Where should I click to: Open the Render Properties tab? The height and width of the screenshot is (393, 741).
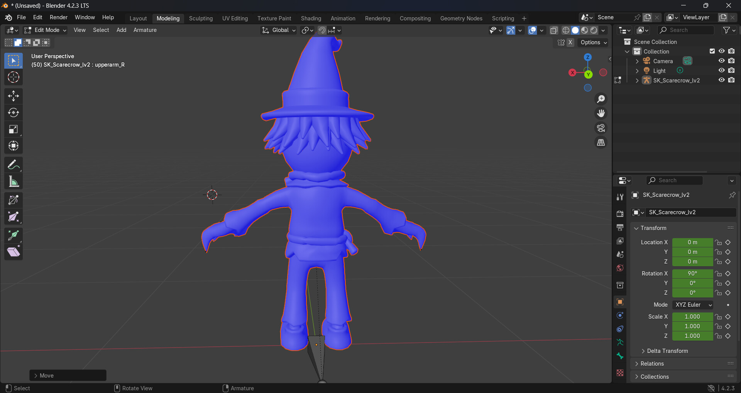(x=620, y=213)
